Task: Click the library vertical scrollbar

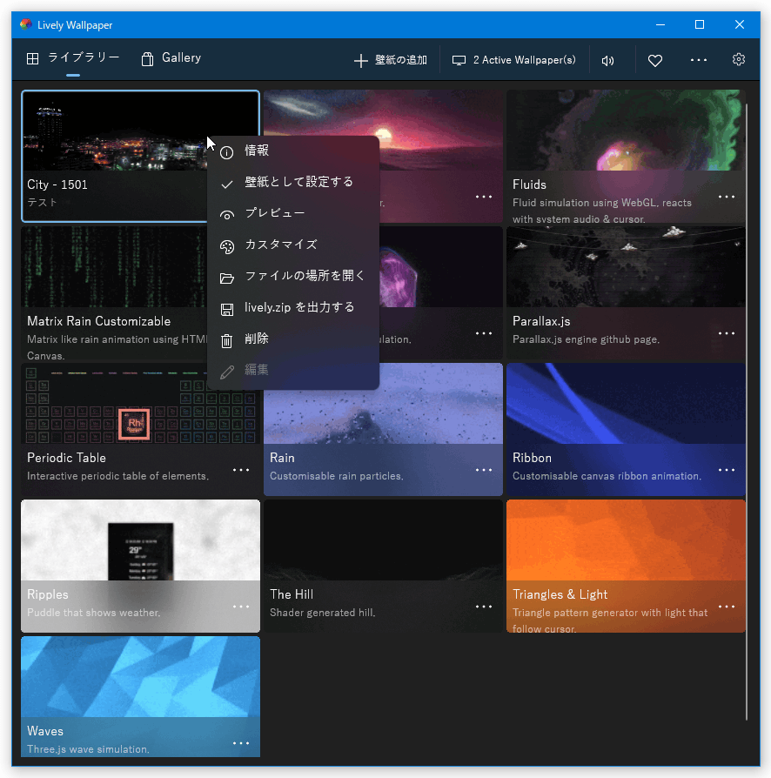Action: click(x=746, y=412)
